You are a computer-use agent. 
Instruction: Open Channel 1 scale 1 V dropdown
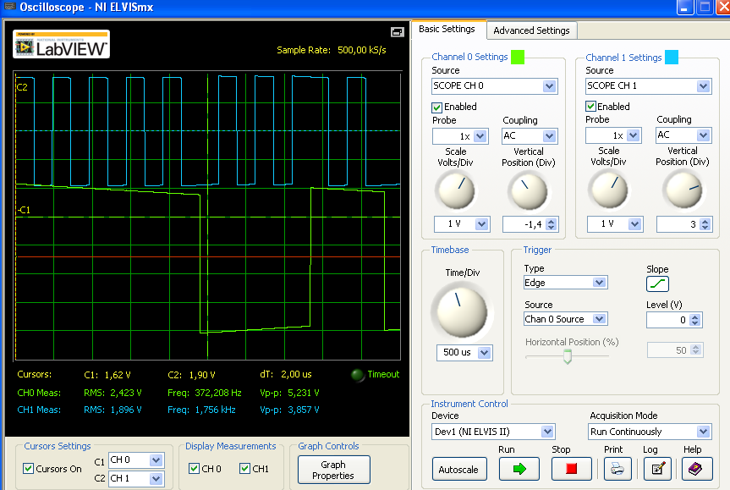click(615, 224)
